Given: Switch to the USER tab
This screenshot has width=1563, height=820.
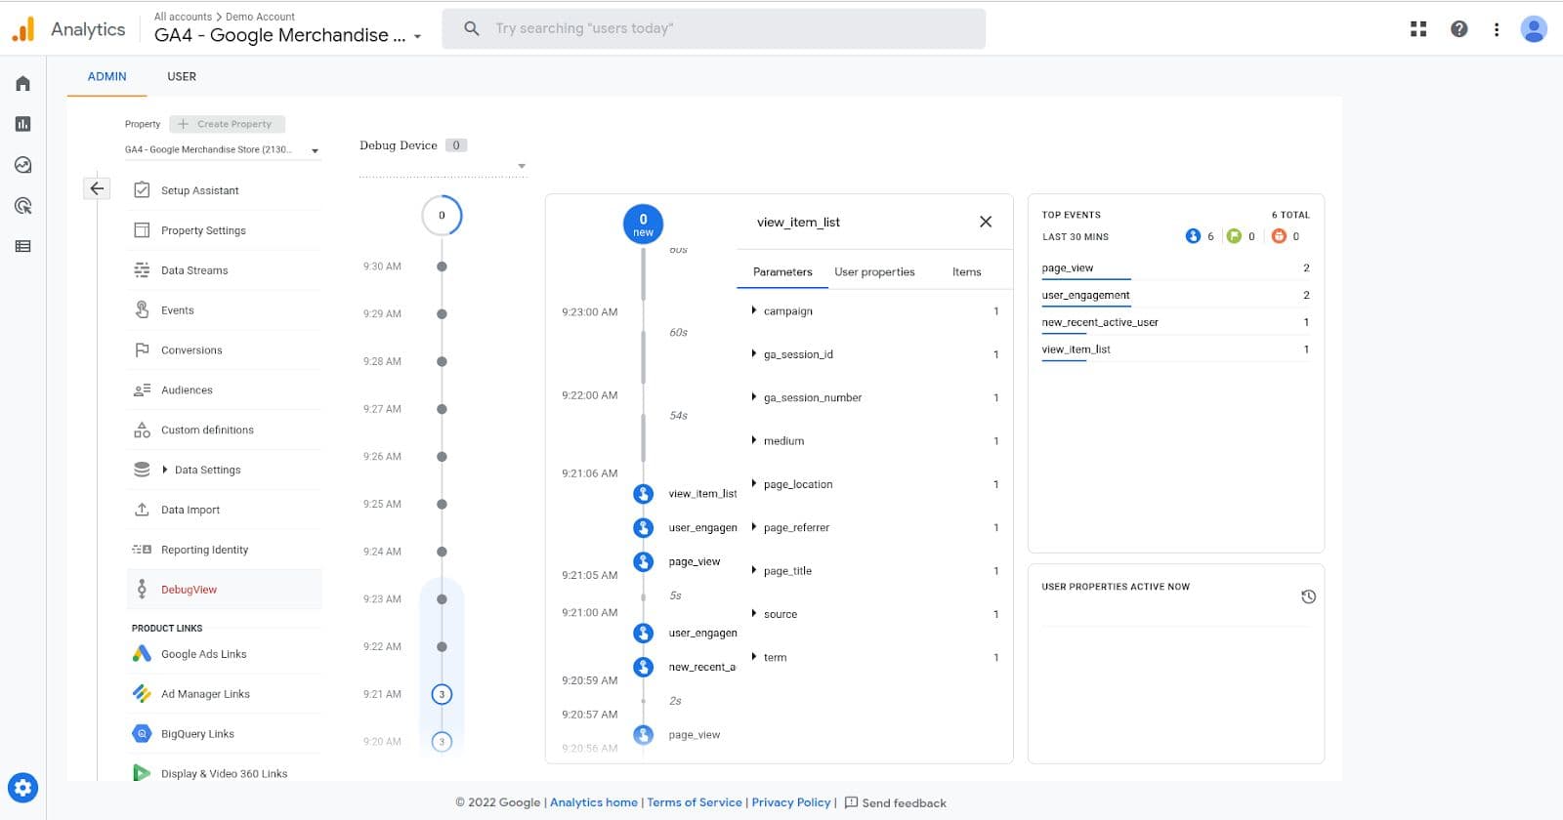Looking at the screenshot, I should point(182,76).
